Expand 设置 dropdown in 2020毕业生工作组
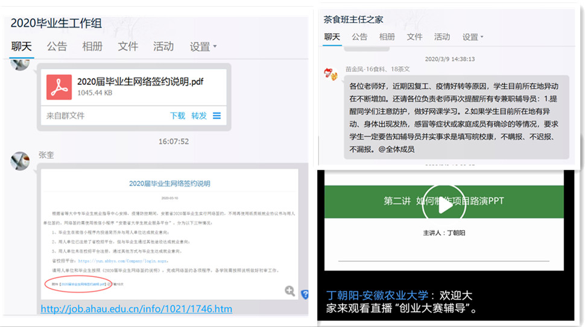Viewport: 585px width, 327px height. click(x=203, y=46)
